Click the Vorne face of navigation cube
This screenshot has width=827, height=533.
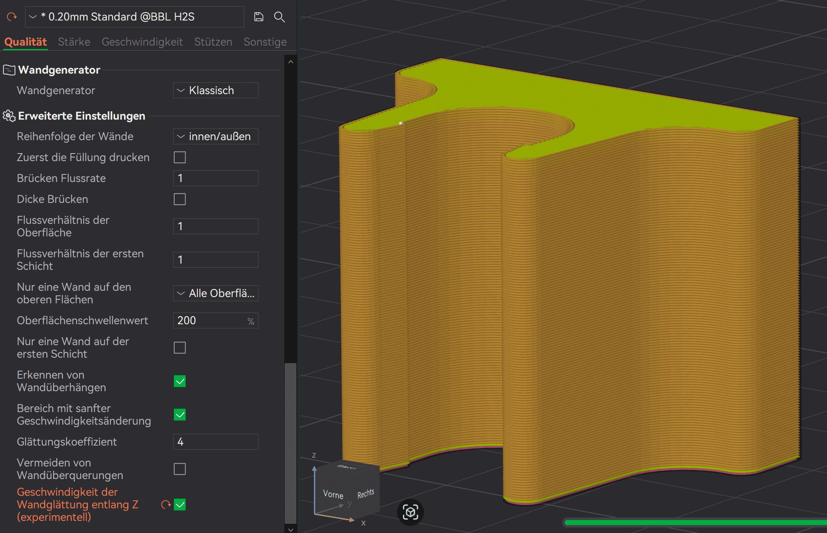pyautogui.click(x=333, y=495)
